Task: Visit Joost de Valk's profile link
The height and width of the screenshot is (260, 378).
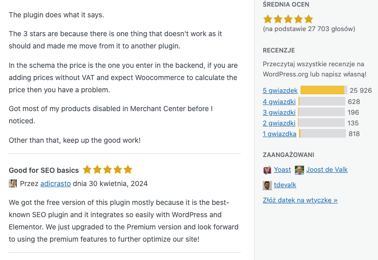Action: click(x=327, y=170)
